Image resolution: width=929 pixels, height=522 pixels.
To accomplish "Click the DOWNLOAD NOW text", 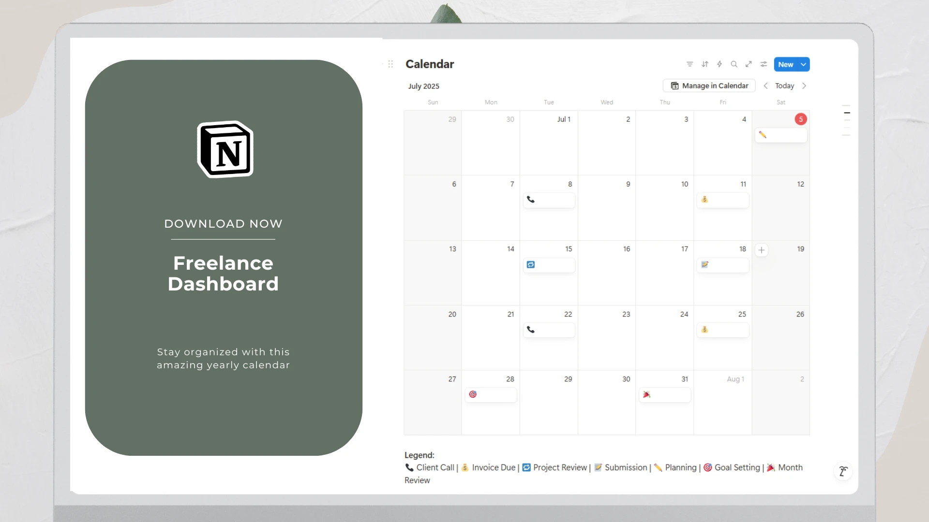I will pyautogui.click(x=223, y=224).
